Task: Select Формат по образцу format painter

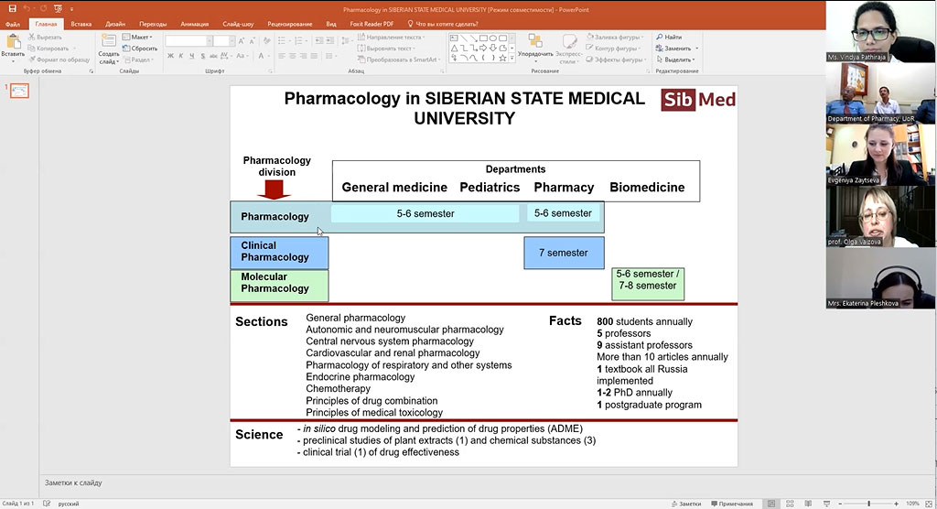Action: tap(59, 60)
